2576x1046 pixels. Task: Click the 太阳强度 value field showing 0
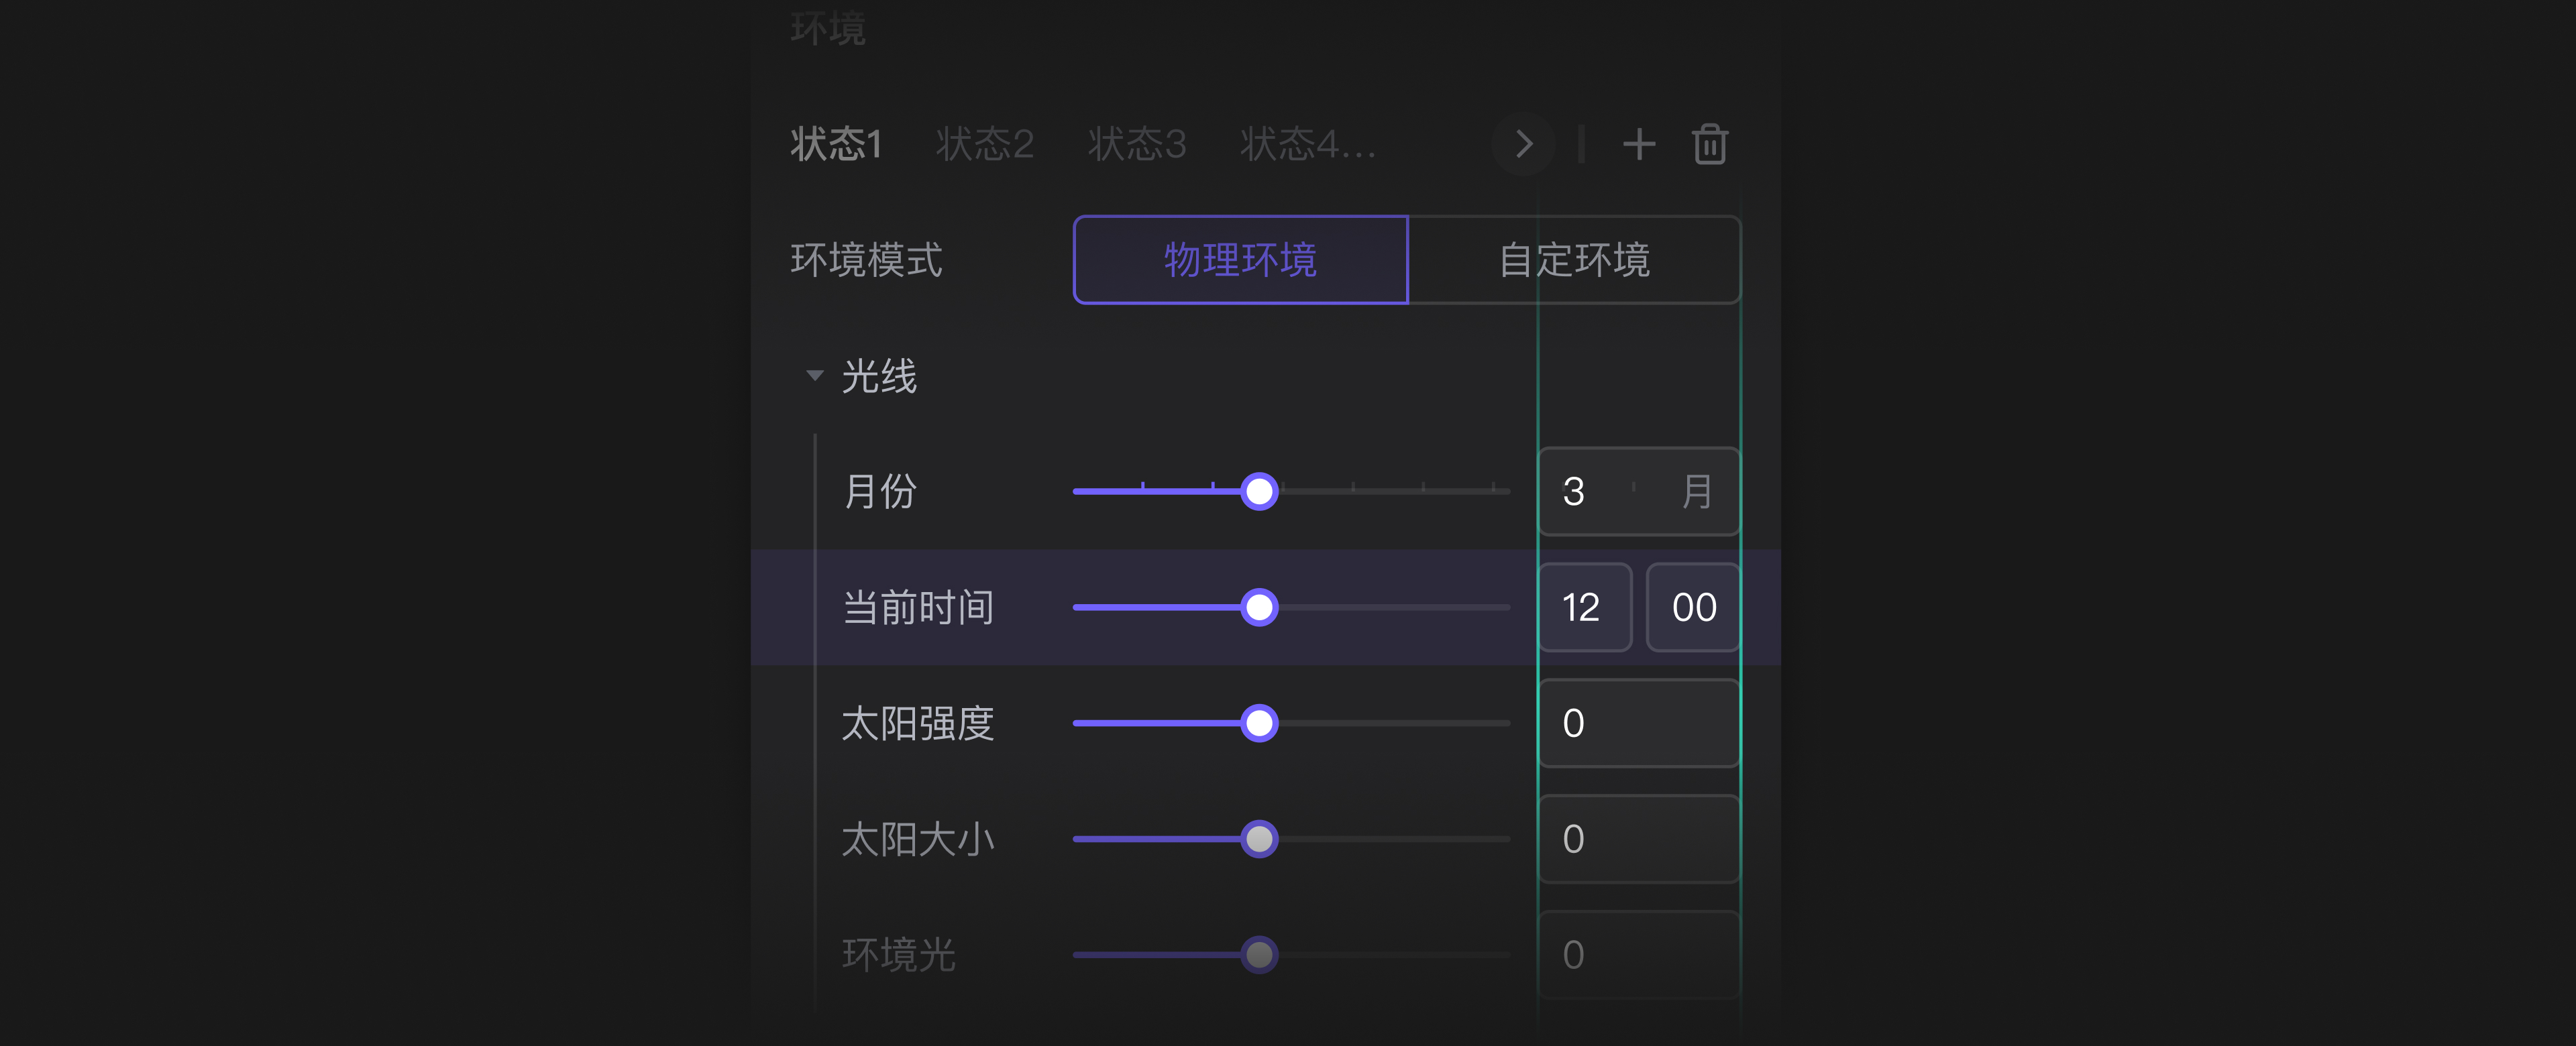pyautogui.click(x=1638, y=723)
